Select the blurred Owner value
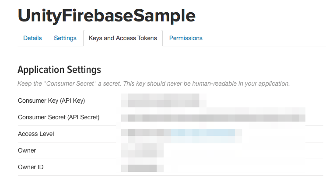 pyautogui.click(x=142, y=150)
